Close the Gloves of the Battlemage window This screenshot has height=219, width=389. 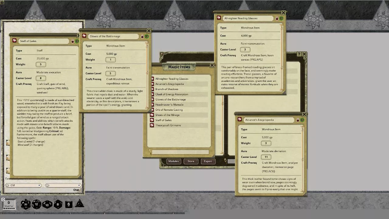[149, 31]
